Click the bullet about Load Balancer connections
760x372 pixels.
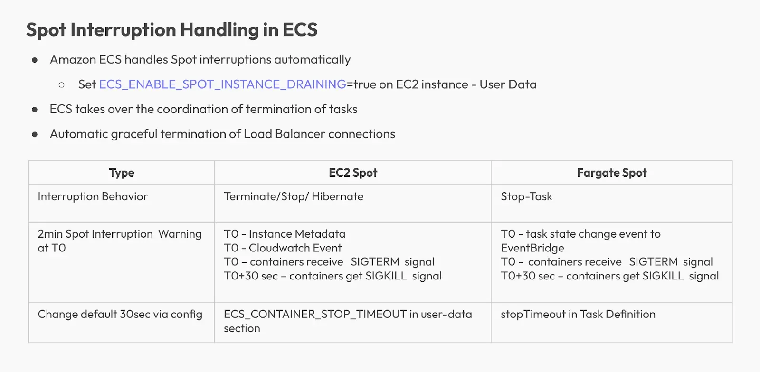222,134
